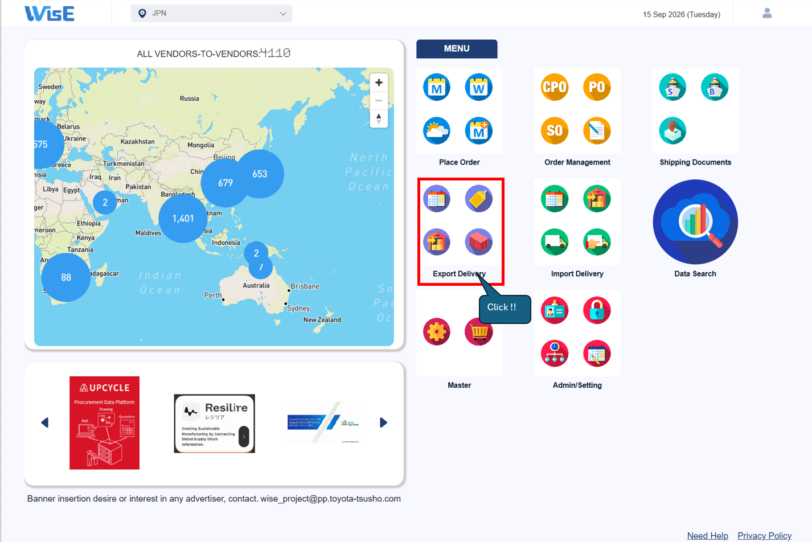The image size is (812, 542).
Task: Open the weekly order calendar 'W' icon
Action: click(x=479, y=88)
